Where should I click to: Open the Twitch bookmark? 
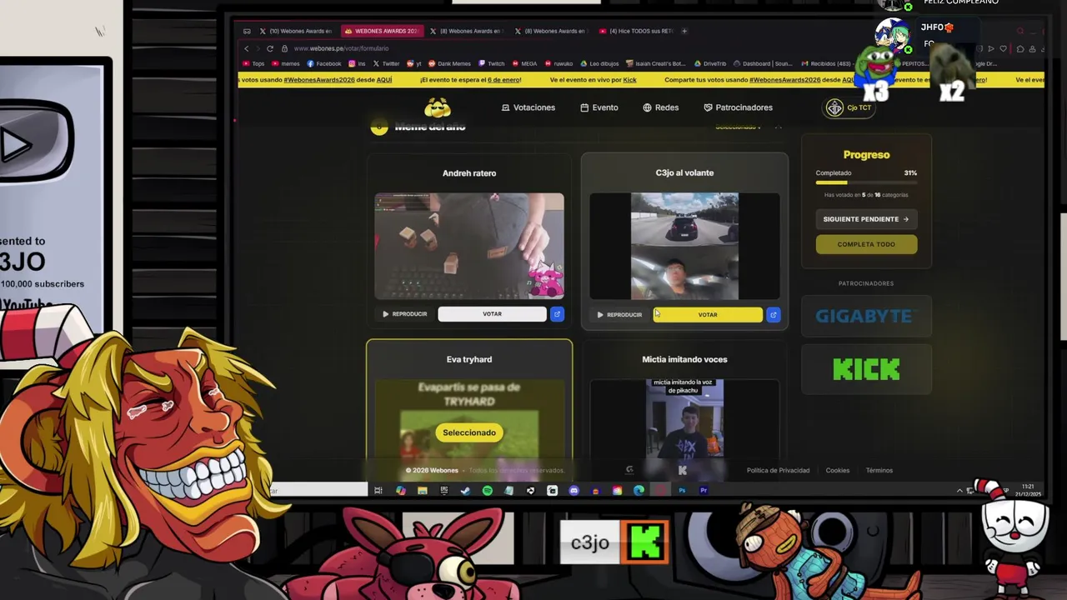492,63
